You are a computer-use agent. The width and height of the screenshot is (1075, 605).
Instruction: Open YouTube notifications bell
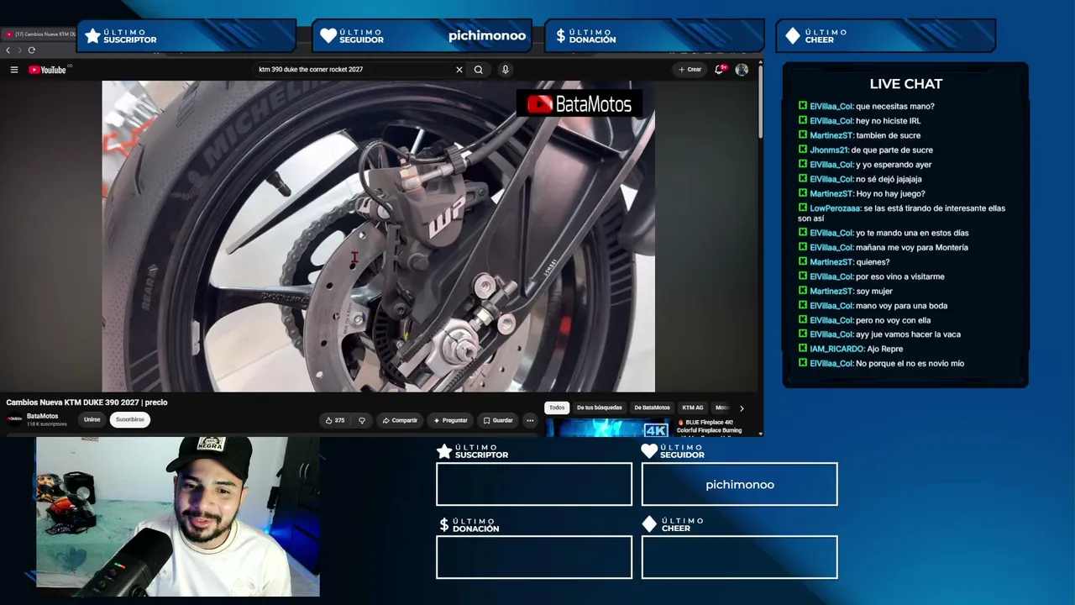pyautogui.click(x=719, y=70)
